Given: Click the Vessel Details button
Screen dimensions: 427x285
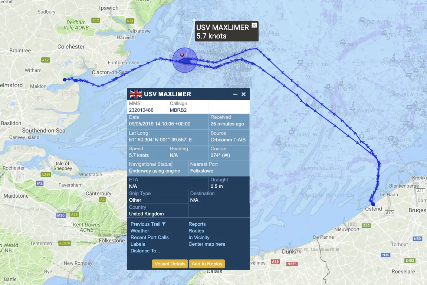Looking at the screenshot, I should (170, 264).
